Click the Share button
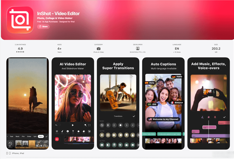234x159 pixels. click(43, 27)
